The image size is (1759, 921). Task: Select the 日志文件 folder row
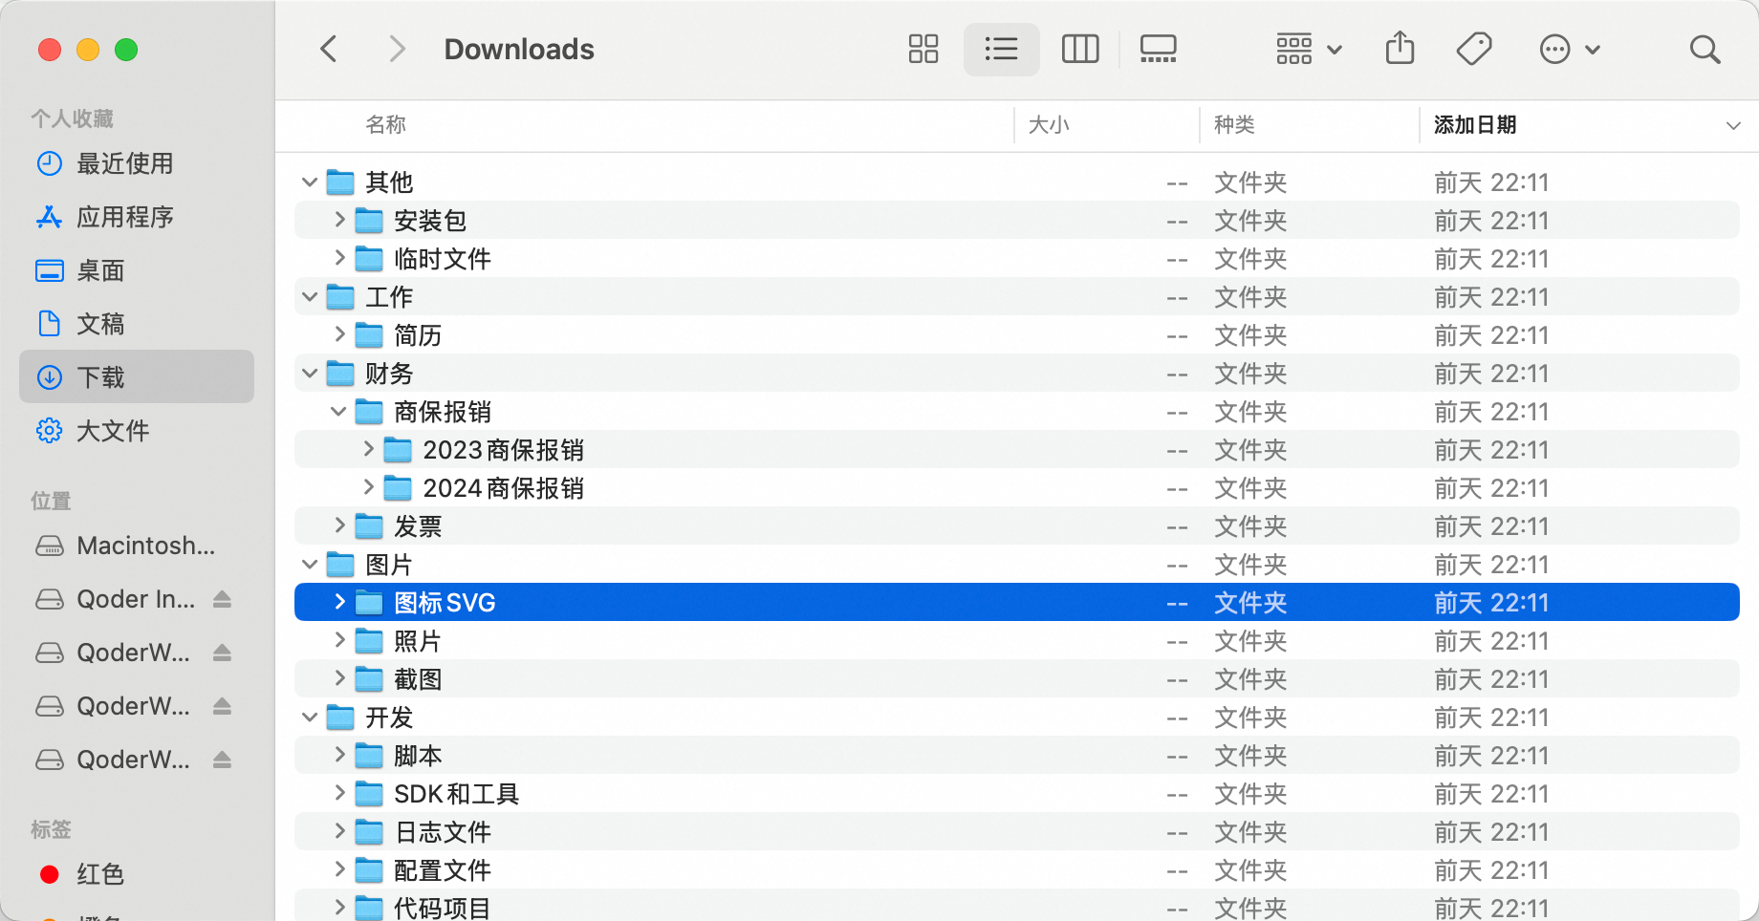442,832
